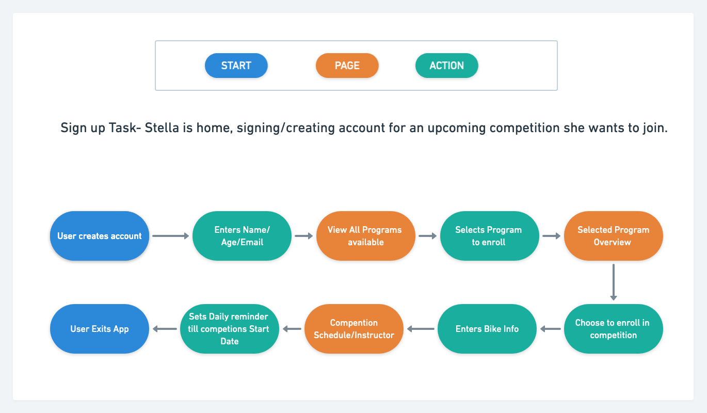Select the 'User creates account' start node
Screen dimensions: 707x413
[99, 236]
